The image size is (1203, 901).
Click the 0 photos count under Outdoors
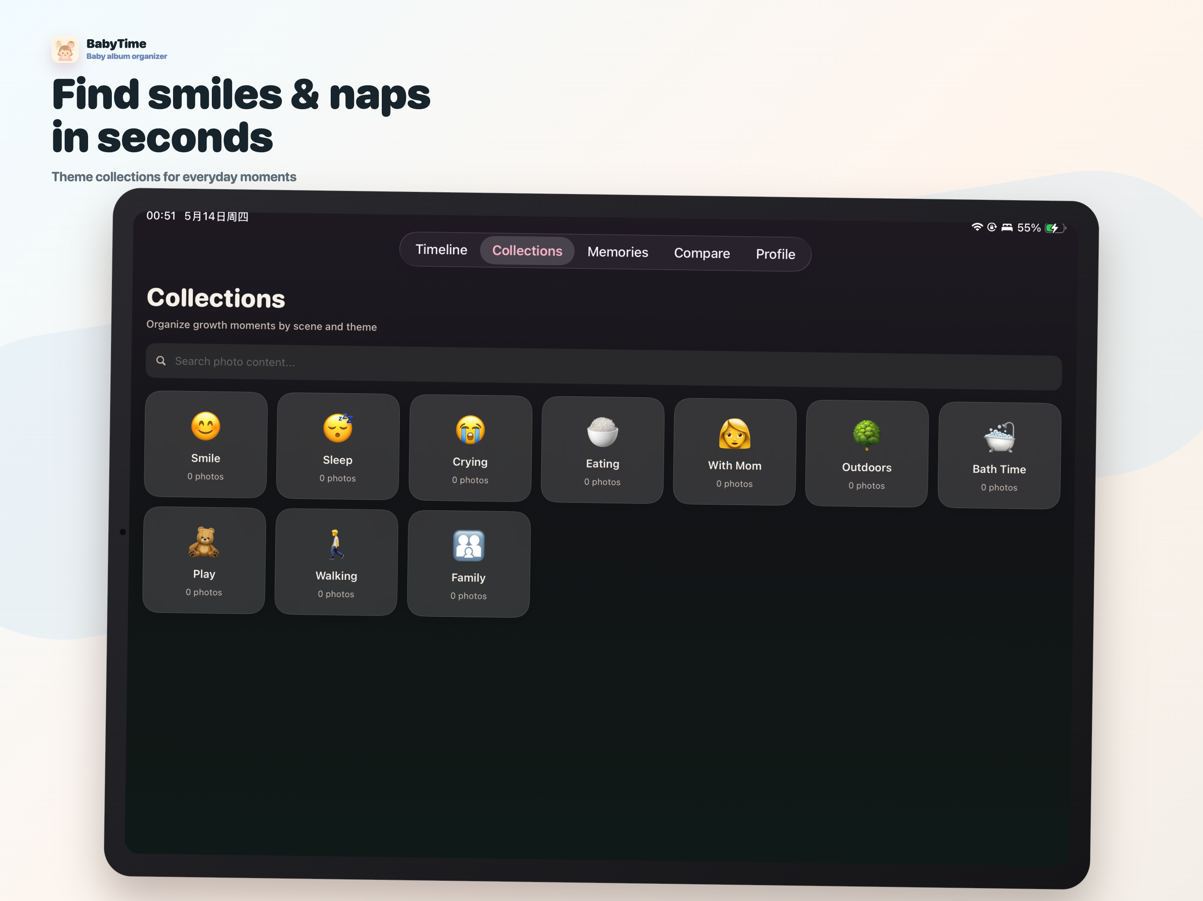pyautogui.click(x=867, y=486)
